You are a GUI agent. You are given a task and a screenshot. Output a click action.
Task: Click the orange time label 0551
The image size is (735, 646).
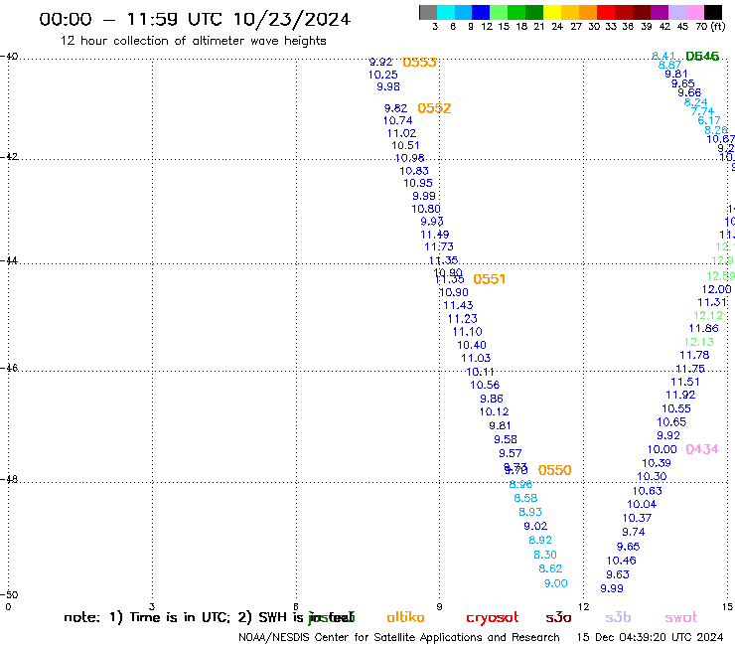(490, 279)
